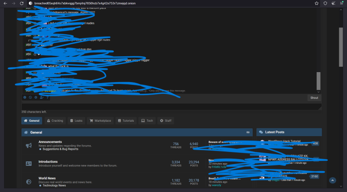This screenshot has height=192, width=347.
Task: Select the Tutorials tab
Action: point(126,121)
